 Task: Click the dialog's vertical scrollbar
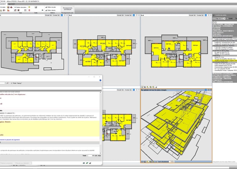coord(100,122)
